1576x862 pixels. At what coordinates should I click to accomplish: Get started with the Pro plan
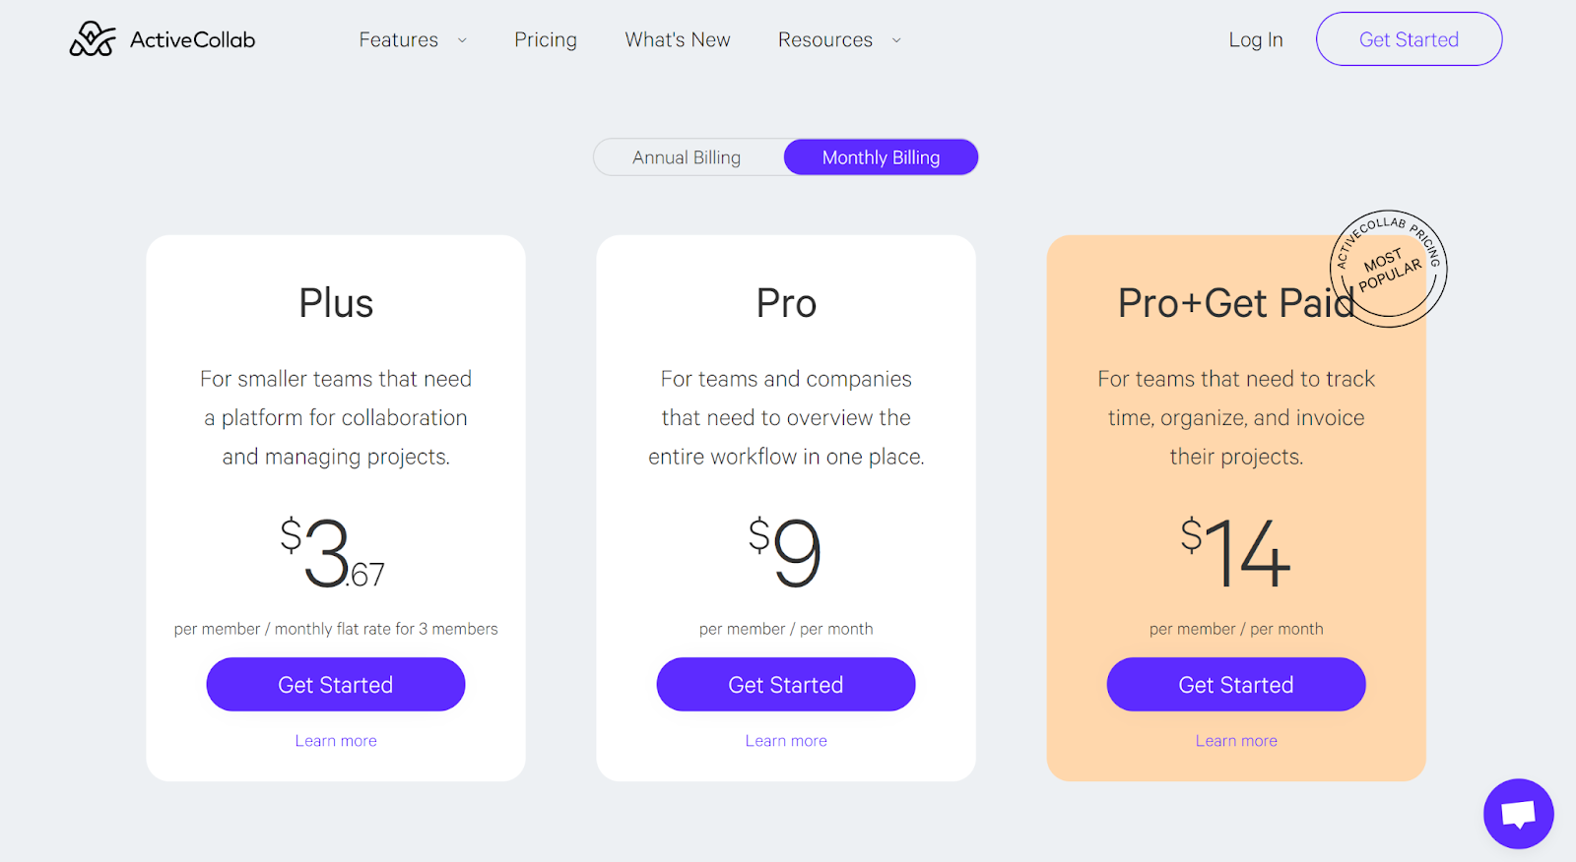(x=786, y=685)
